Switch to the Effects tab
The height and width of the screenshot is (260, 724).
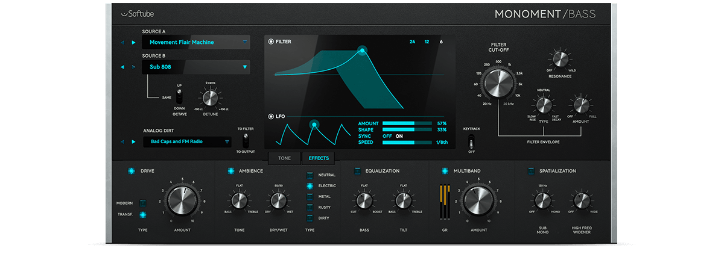tap(319, 158)
